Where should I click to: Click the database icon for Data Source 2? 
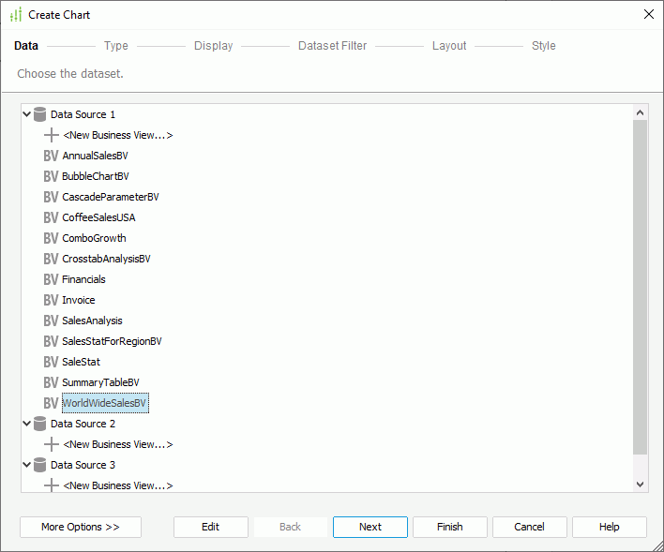39,424
